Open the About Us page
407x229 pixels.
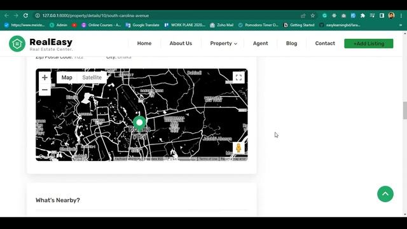[x=181, y=43]
